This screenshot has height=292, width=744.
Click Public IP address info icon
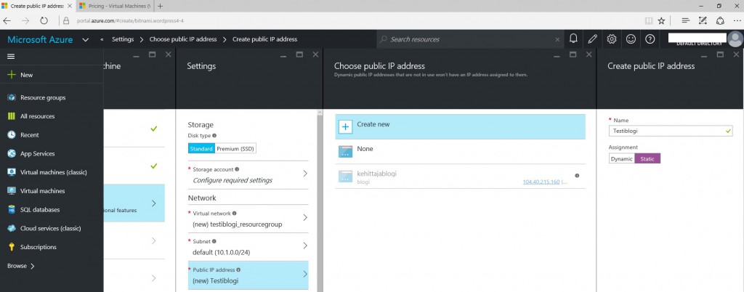(238, 269)
